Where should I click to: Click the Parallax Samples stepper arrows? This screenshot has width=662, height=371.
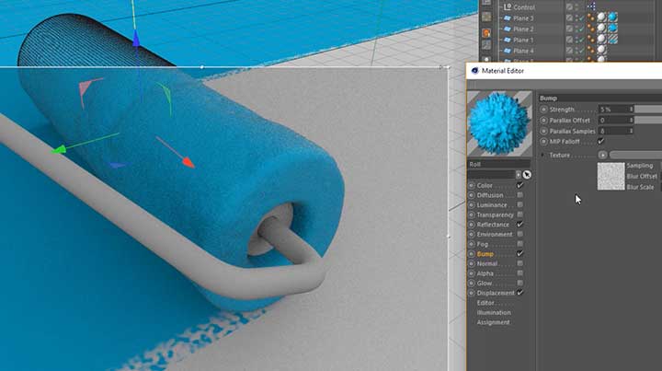631,131
